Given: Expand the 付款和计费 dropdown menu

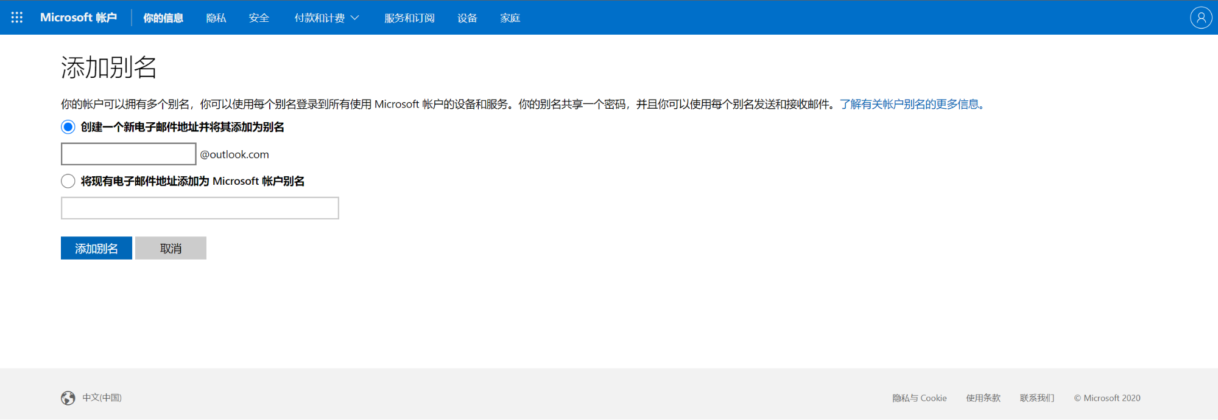Looking at the screenshot, I should click(326, 18).
